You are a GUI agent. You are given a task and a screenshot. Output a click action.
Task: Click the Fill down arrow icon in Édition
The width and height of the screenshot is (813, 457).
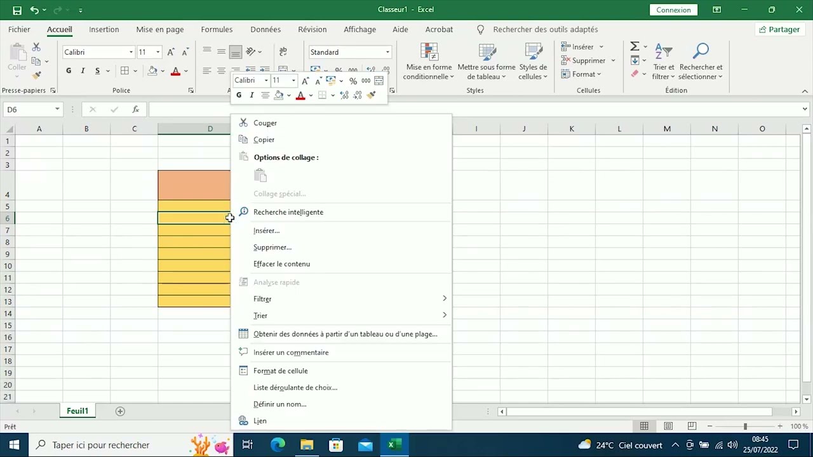click(635, 60)
